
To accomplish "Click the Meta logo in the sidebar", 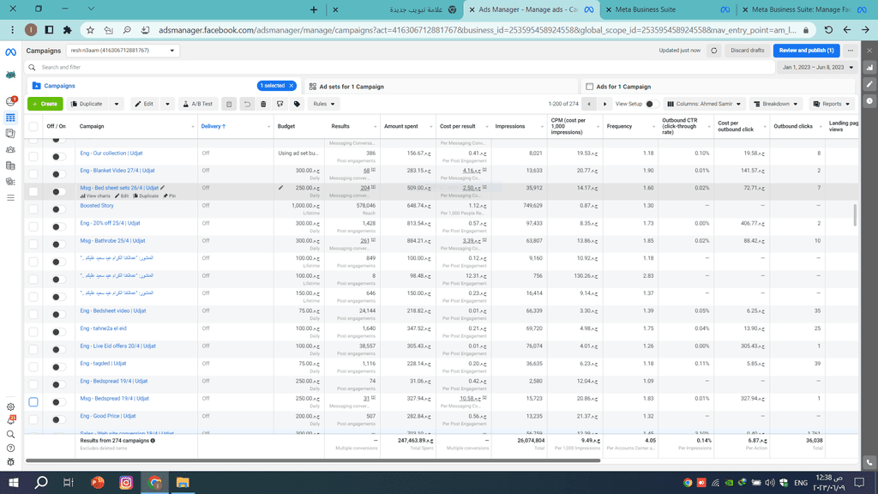I will (x=10, y=52).
